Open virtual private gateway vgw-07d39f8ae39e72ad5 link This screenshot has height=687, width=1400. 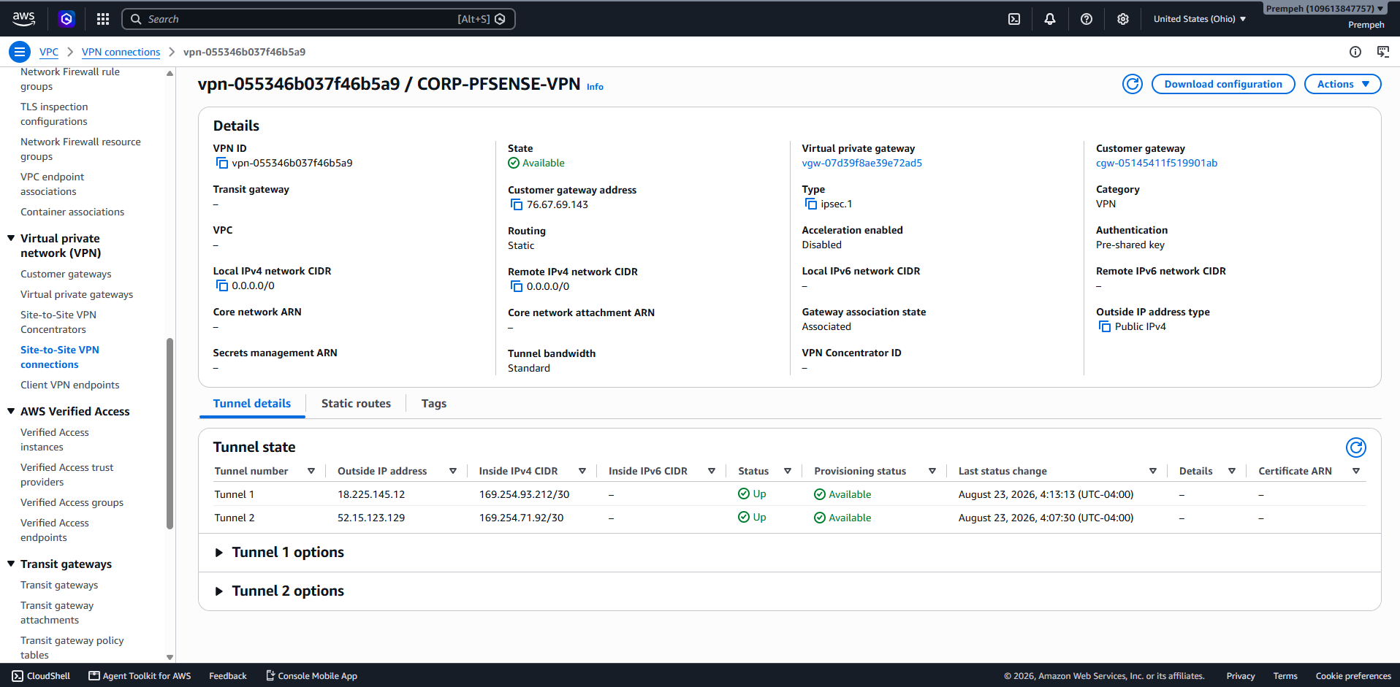[x=861, y=163]
